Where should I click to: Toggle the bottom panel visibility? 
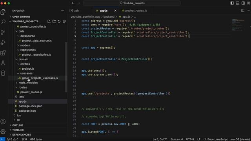coord(238,3)
